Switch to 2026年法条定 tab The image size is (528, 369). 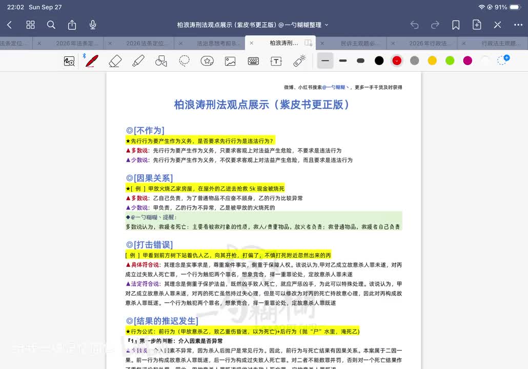[77, 43]
